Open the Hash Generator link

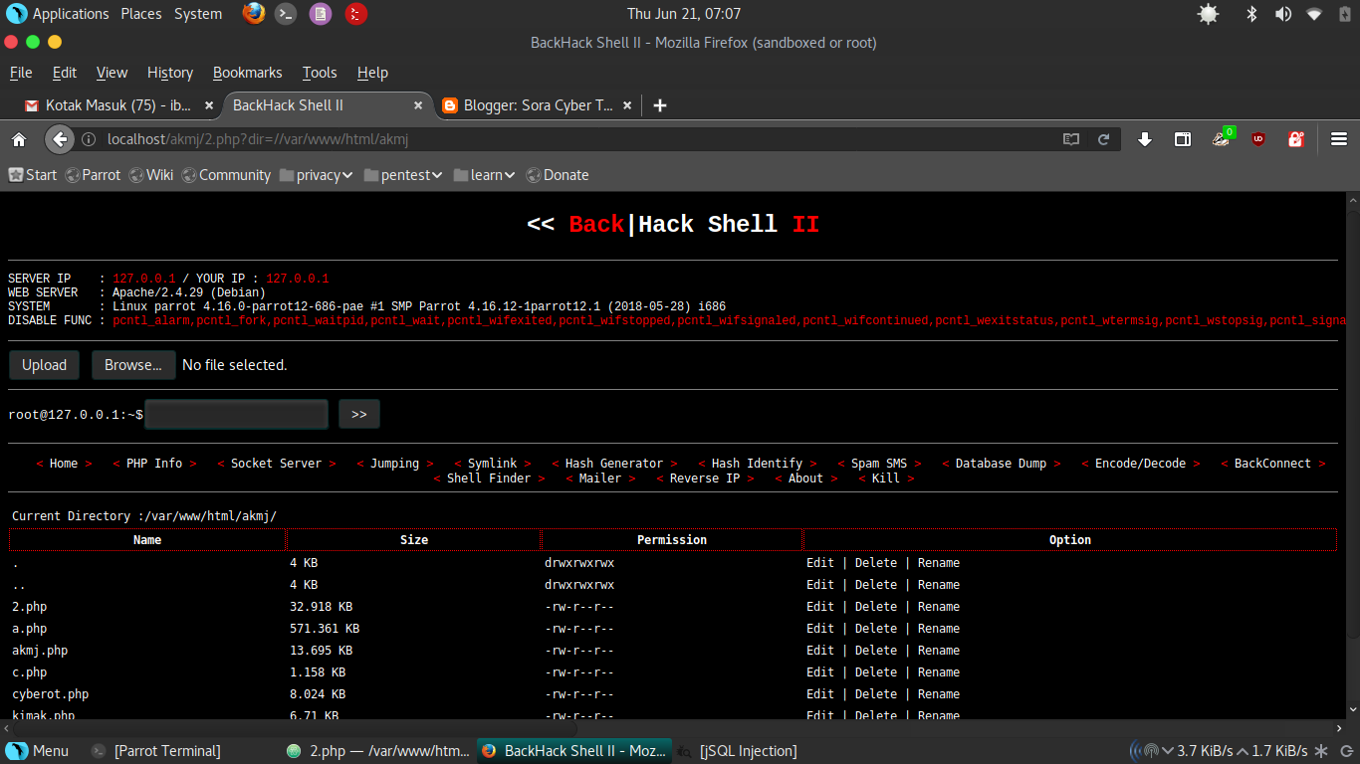coord(614,464)
